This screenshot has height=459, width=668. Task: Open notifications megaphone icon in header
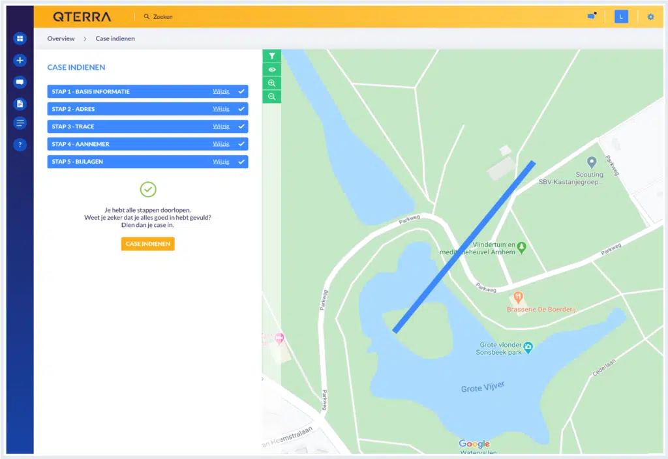click(x=592, y=16)
